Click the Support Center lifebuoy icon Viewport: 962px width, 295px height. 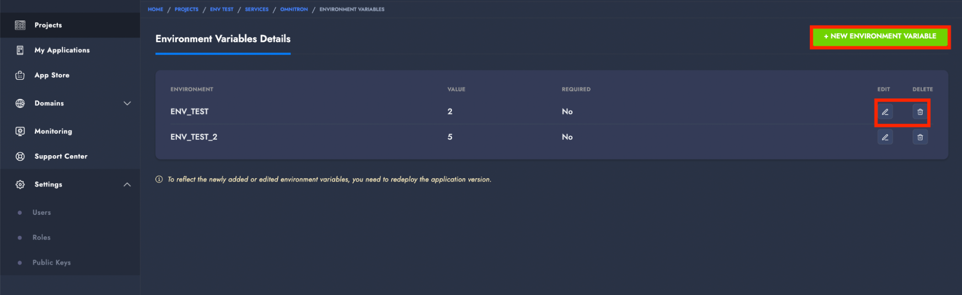tap(20, 156)
